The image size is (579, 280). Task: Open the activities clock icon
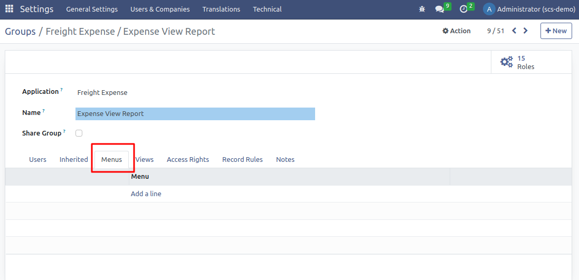(x=463, y=9)
